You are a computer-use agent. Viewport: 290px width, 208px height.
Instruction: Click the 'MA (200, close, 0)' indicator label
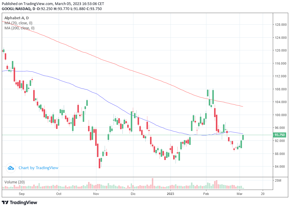tap(19, 28)
